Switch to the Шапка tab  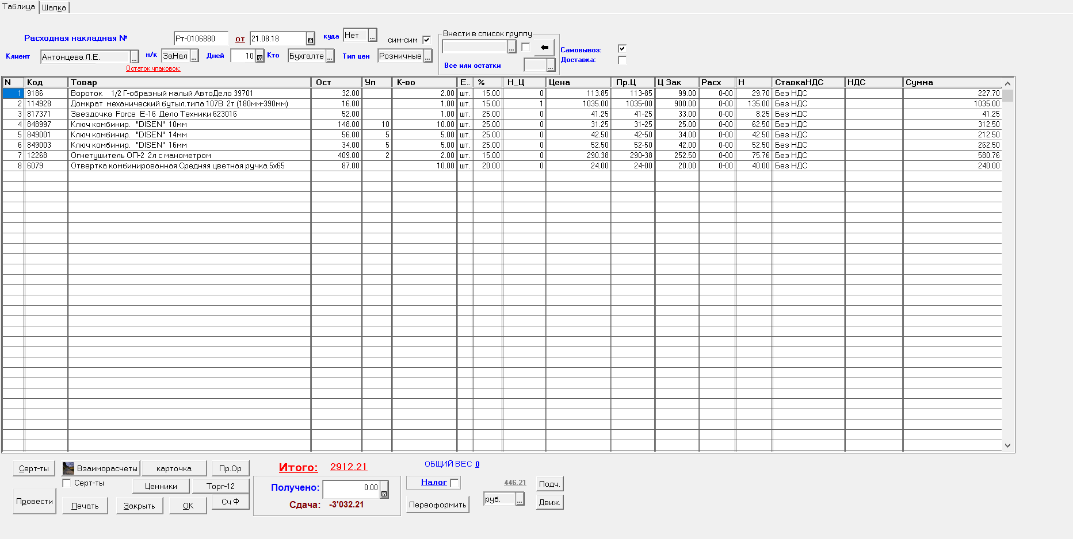point(54,7)
